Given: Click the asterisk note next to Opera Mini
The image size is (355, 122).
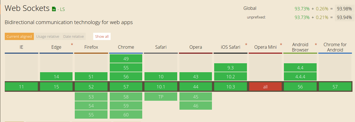Looking at the screenshot, I should click(x=281, y=45).
